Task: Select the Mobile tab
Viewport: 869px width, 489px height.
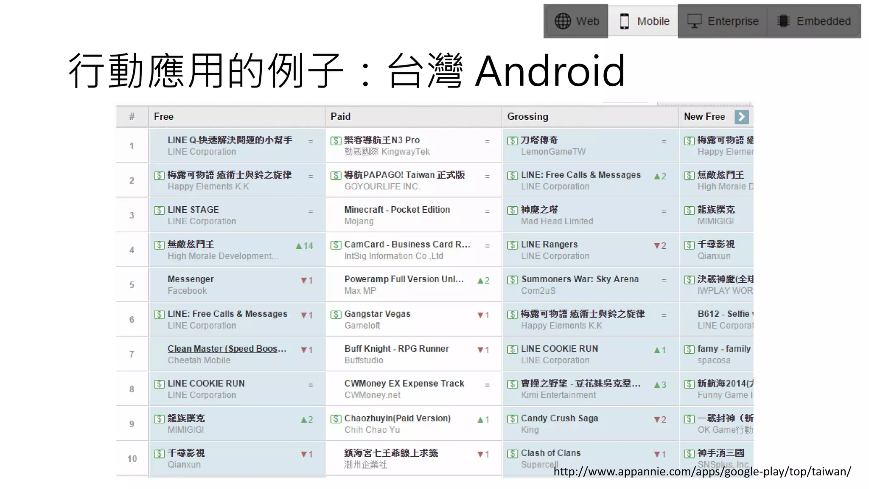Action: tap(643, 21)
